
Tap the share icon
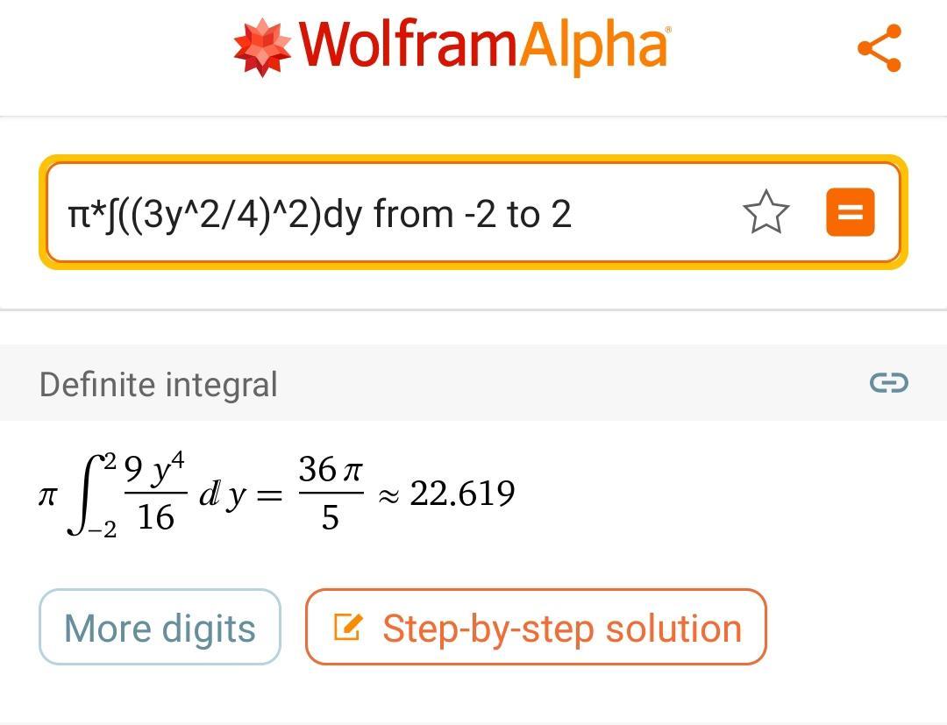pyautogui.click(x=879, y=48)
